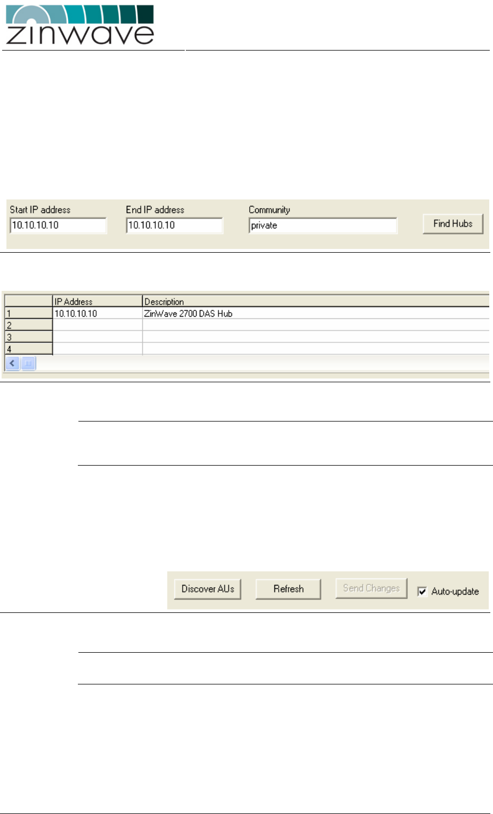Viewport: 493px width, 814px height.
Task: Select row header 2 in the hub table
Action: [29, 325]
